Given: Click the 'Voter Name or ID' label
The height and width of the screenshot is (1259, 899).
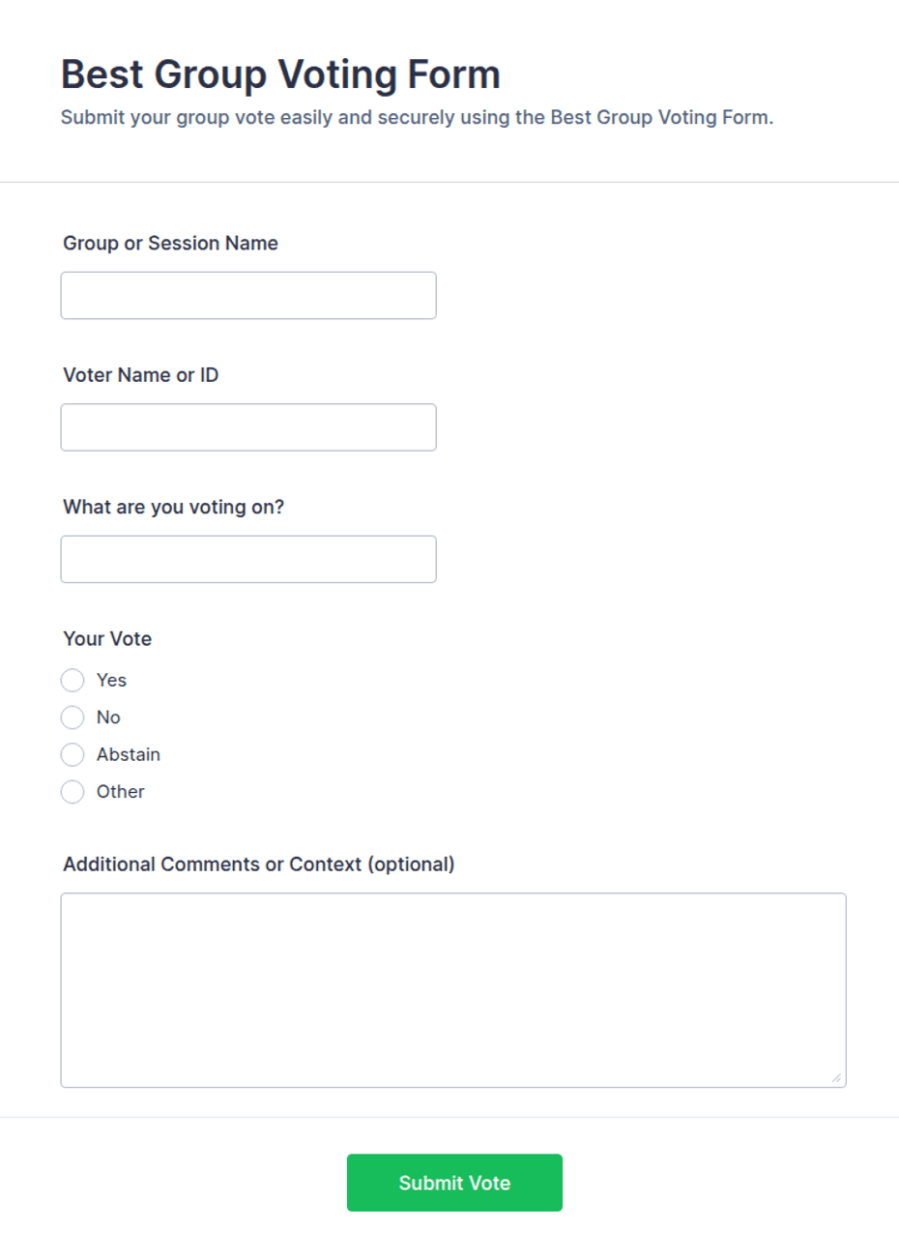Looking at the screenshot, I should click(141, 375).
